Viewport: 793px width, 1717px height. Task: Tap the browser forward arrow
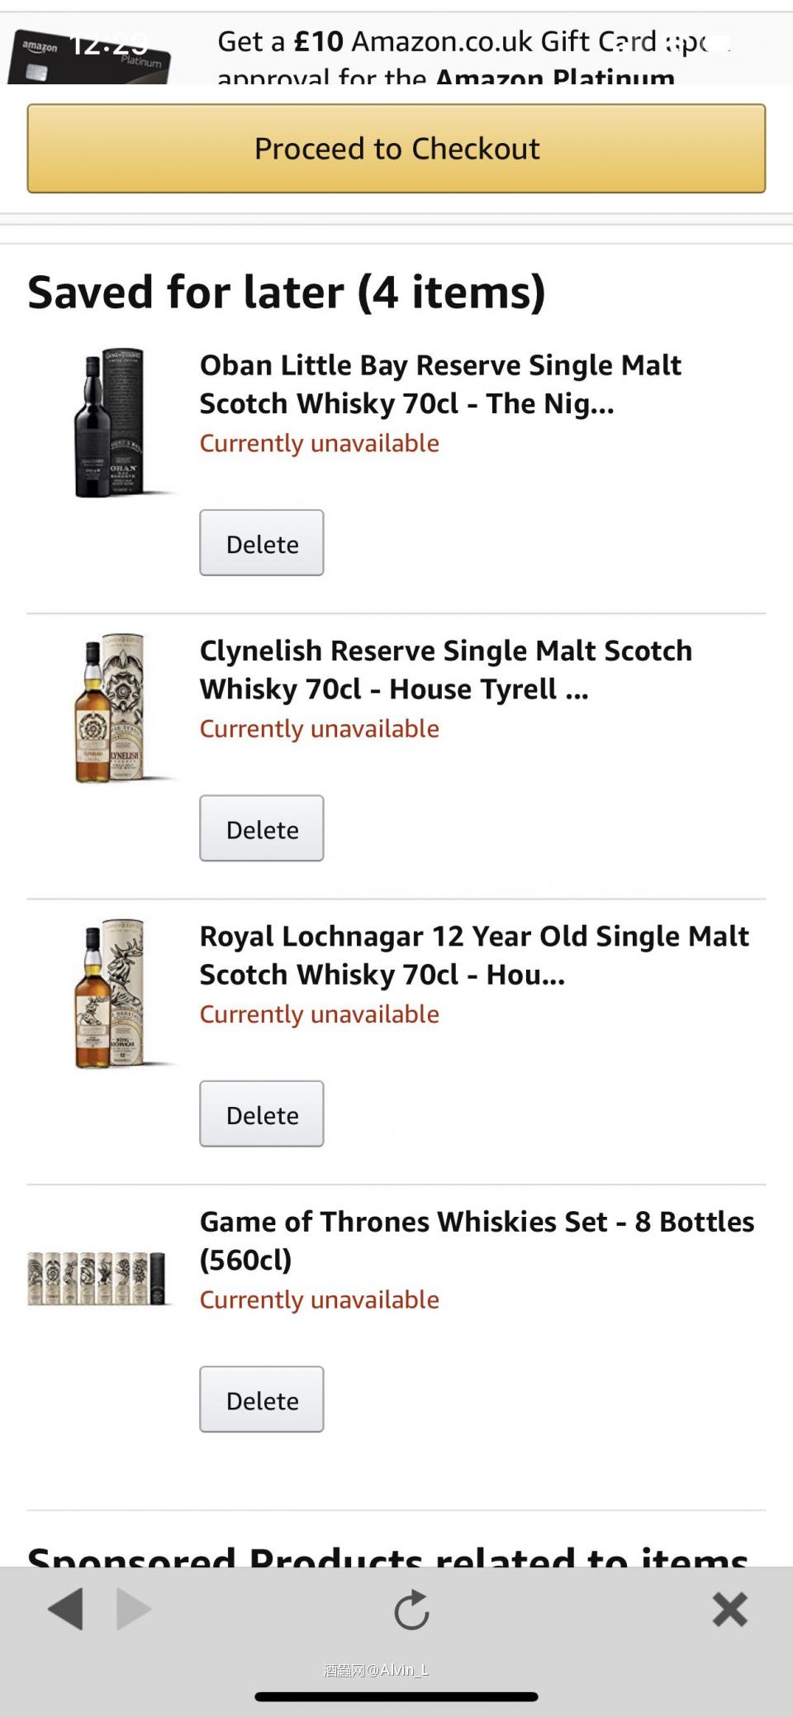pyautogui.click(x=134, y=1610)
